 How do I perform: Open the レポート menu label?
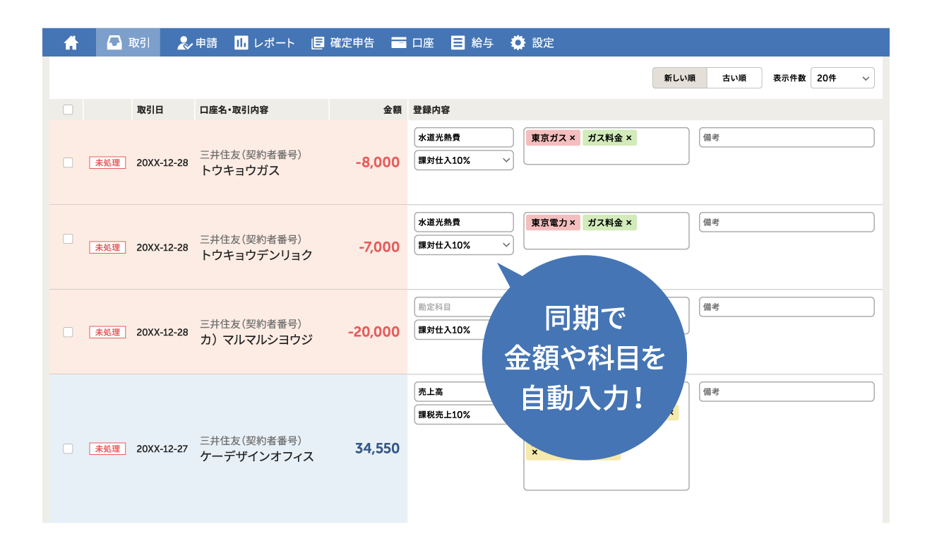coord(275,42)
